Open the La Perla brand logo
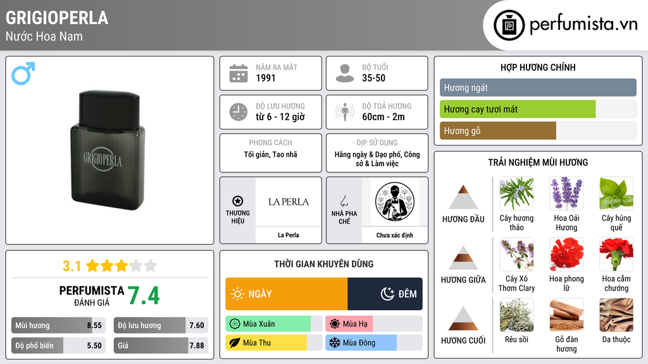648x364 pixels. 289,202
